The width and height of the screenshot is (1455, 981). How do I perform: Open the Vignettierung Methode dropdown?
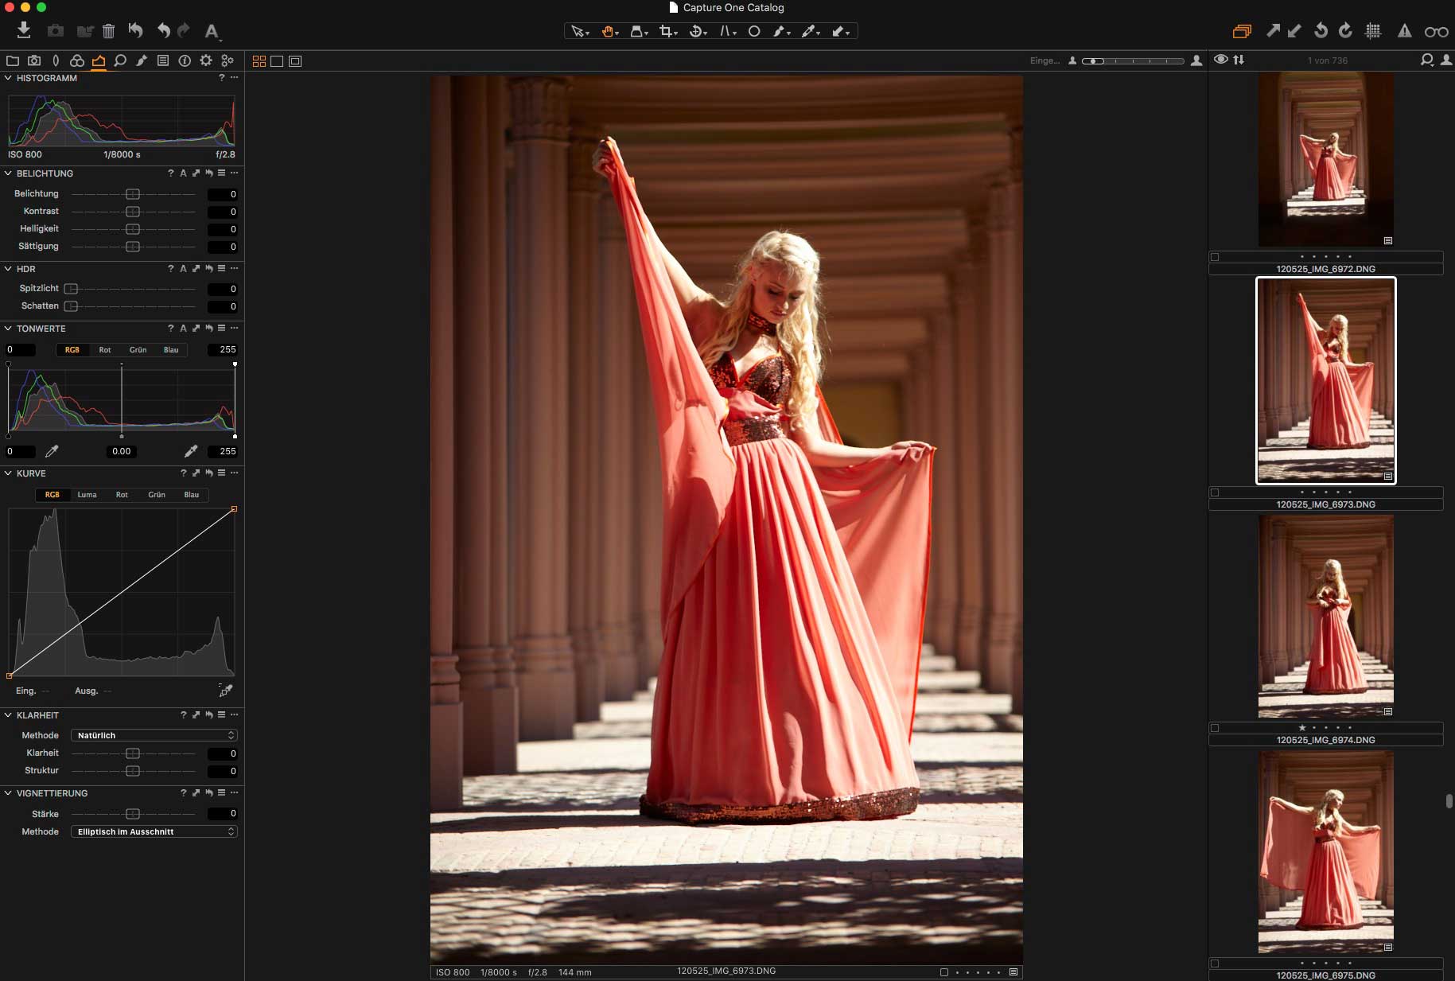pyautogui.click(x=154, y=831)
